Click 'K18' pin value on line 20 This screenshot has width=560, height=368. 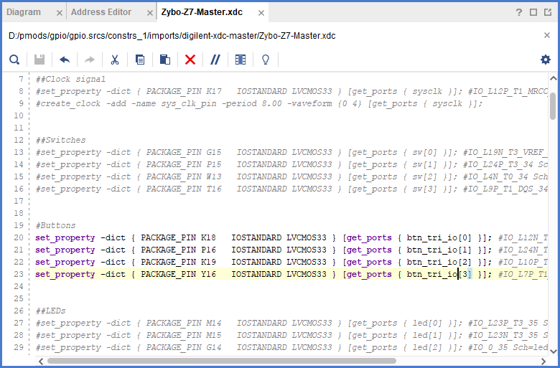208,237
